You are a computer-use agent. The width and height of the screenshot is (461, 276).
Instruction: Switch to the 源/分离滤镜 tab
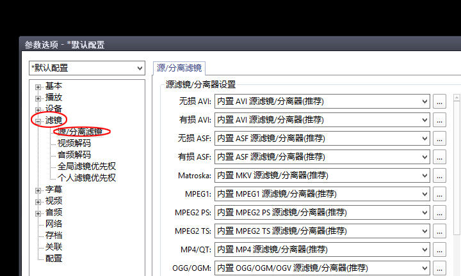(x=179, y=68)
